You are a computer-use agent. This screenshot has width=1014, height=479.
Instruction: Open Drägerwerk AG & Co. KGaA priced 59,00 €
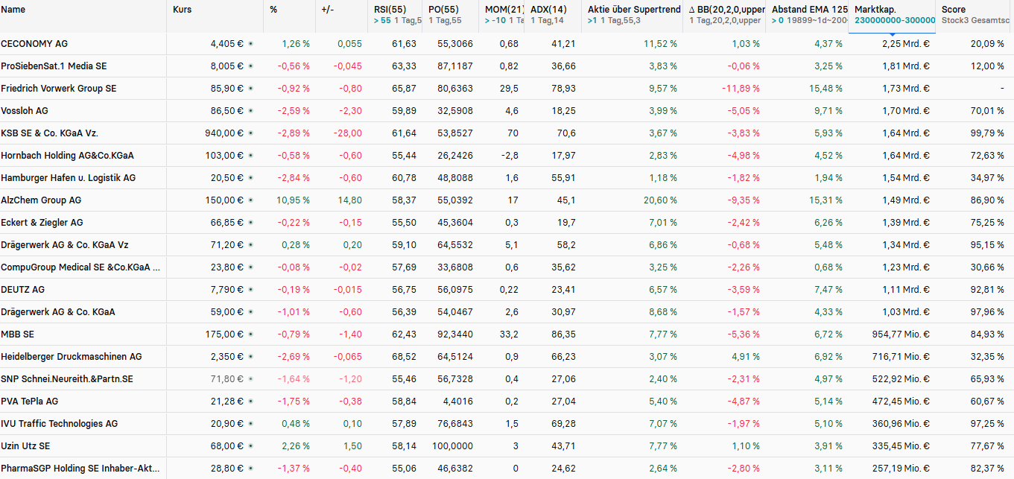pos(58,312)
